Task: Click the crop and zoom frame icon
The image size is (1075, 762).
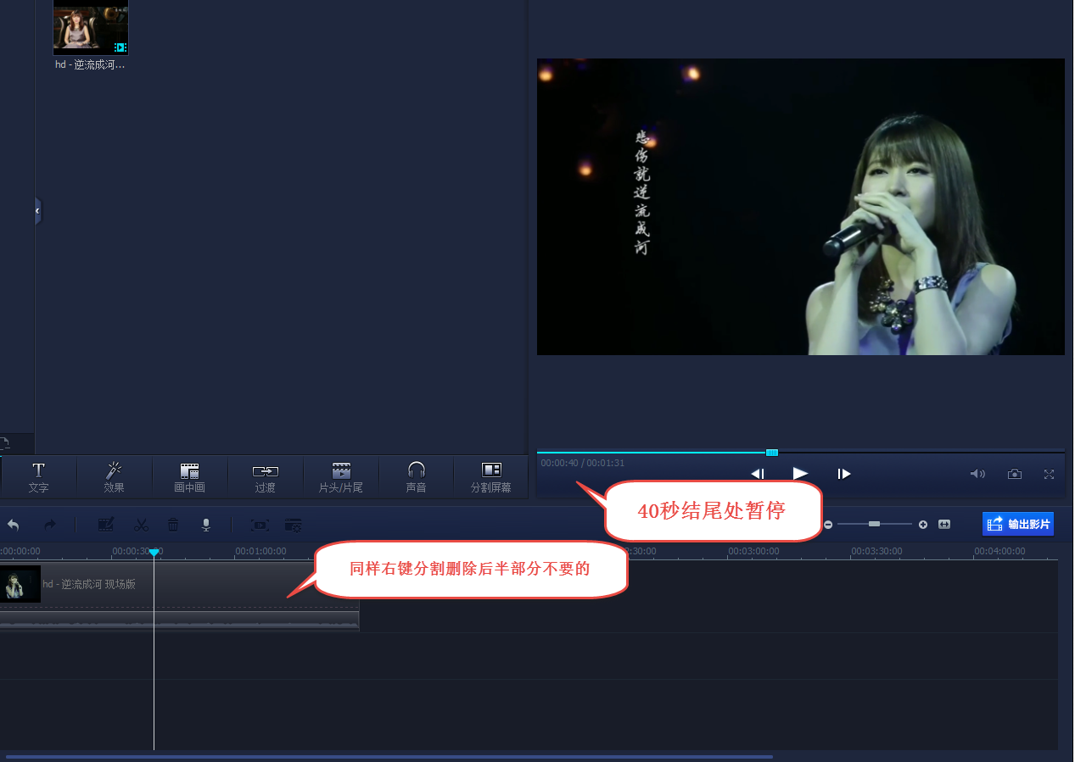Action: (260, 526)
